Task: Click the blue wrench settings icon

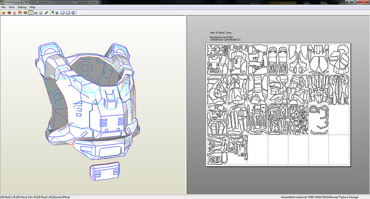Action: (46, 12)
